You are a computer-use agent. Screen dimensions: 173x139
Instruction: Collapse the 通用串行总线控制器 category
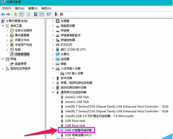point(53,92)
